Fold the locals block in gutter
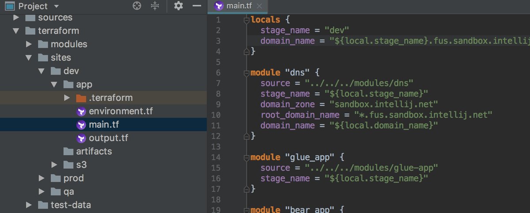 point(247,19)
